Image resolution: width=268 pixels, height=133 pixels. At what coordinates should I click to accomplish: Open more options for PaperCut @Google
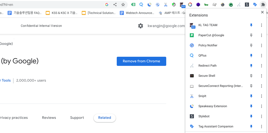point(261,35)
